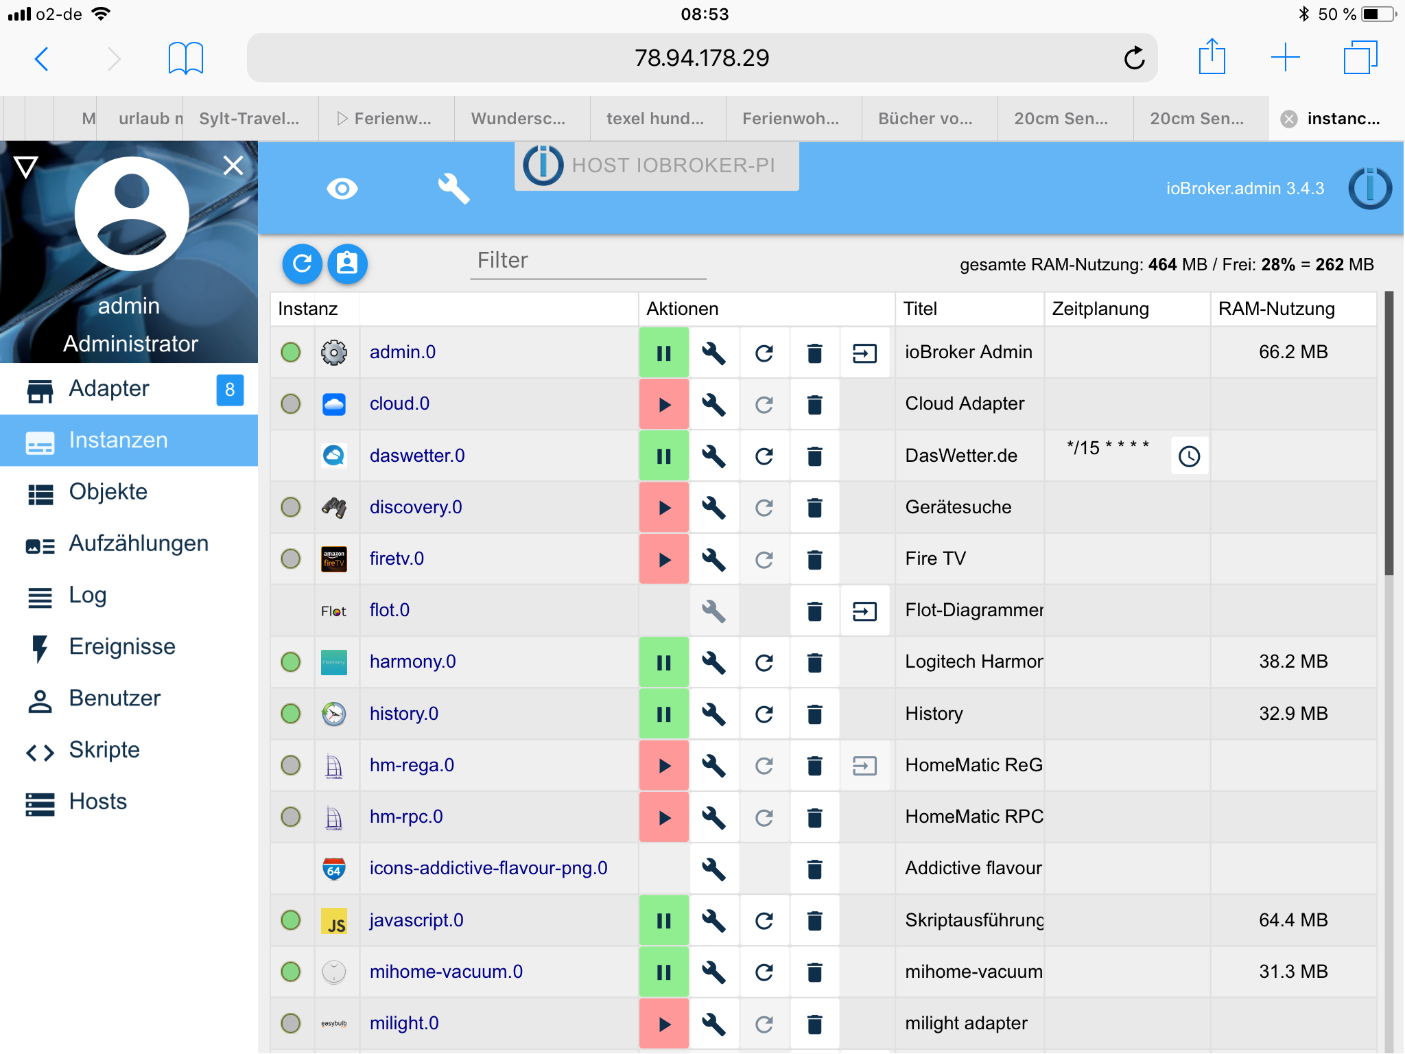Viewport: 1405px width, 1054px height.
Task: Open the harmony.0 instance link
Action: click(412, 661)
